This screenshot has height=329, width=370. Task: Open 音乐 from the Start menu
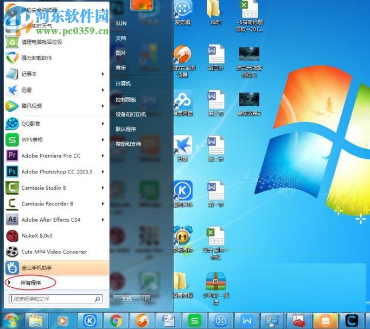120,68
